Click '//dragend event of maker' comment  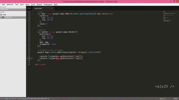pyautogui.click(x=50, y=50)
